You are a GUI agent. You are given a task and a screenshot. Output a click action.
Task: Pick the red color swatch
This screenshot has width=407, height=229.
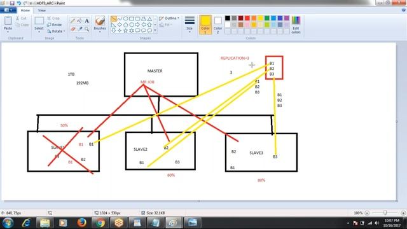(x=247, y=18)
